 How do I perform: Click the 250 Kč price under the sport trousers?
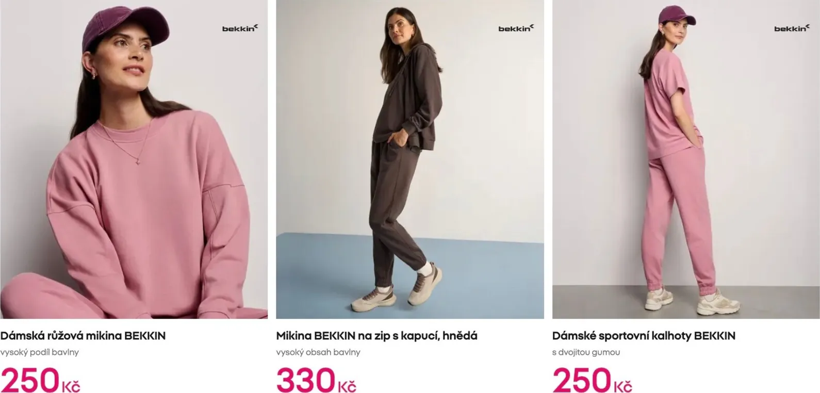[x=592, y=380]
